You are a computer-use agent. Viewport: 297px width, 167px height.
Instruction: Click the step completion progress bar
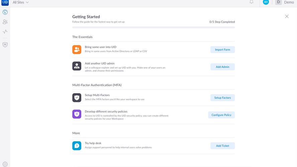[x=154, y=27]
